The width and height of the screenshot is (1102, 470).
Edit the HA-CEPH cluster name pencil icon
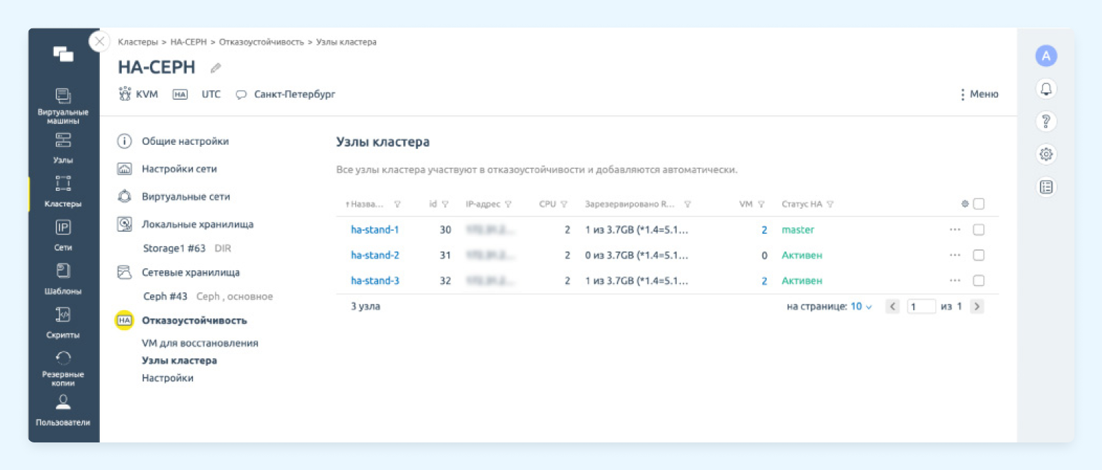[x=216, y=68]
